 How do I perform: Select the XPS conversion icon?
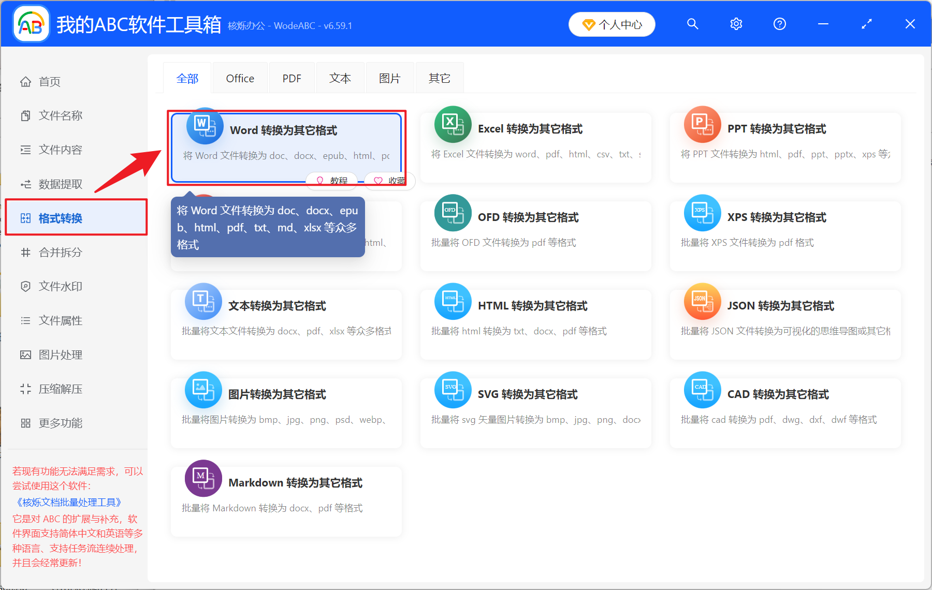(703, 213)
